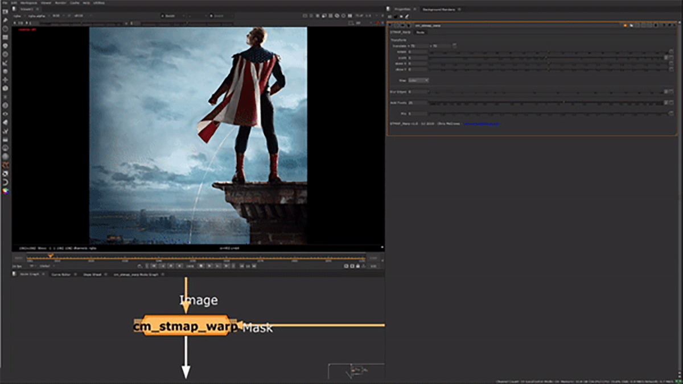Screen dimensions: 683x384
Task: Click the translate y value field
Action: pyautogui.click(x=442, y=45)
